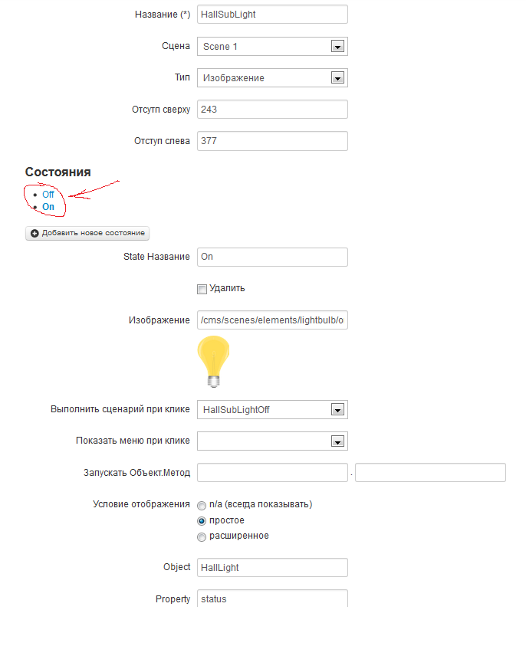Open the Off state link

pos(48,195)
